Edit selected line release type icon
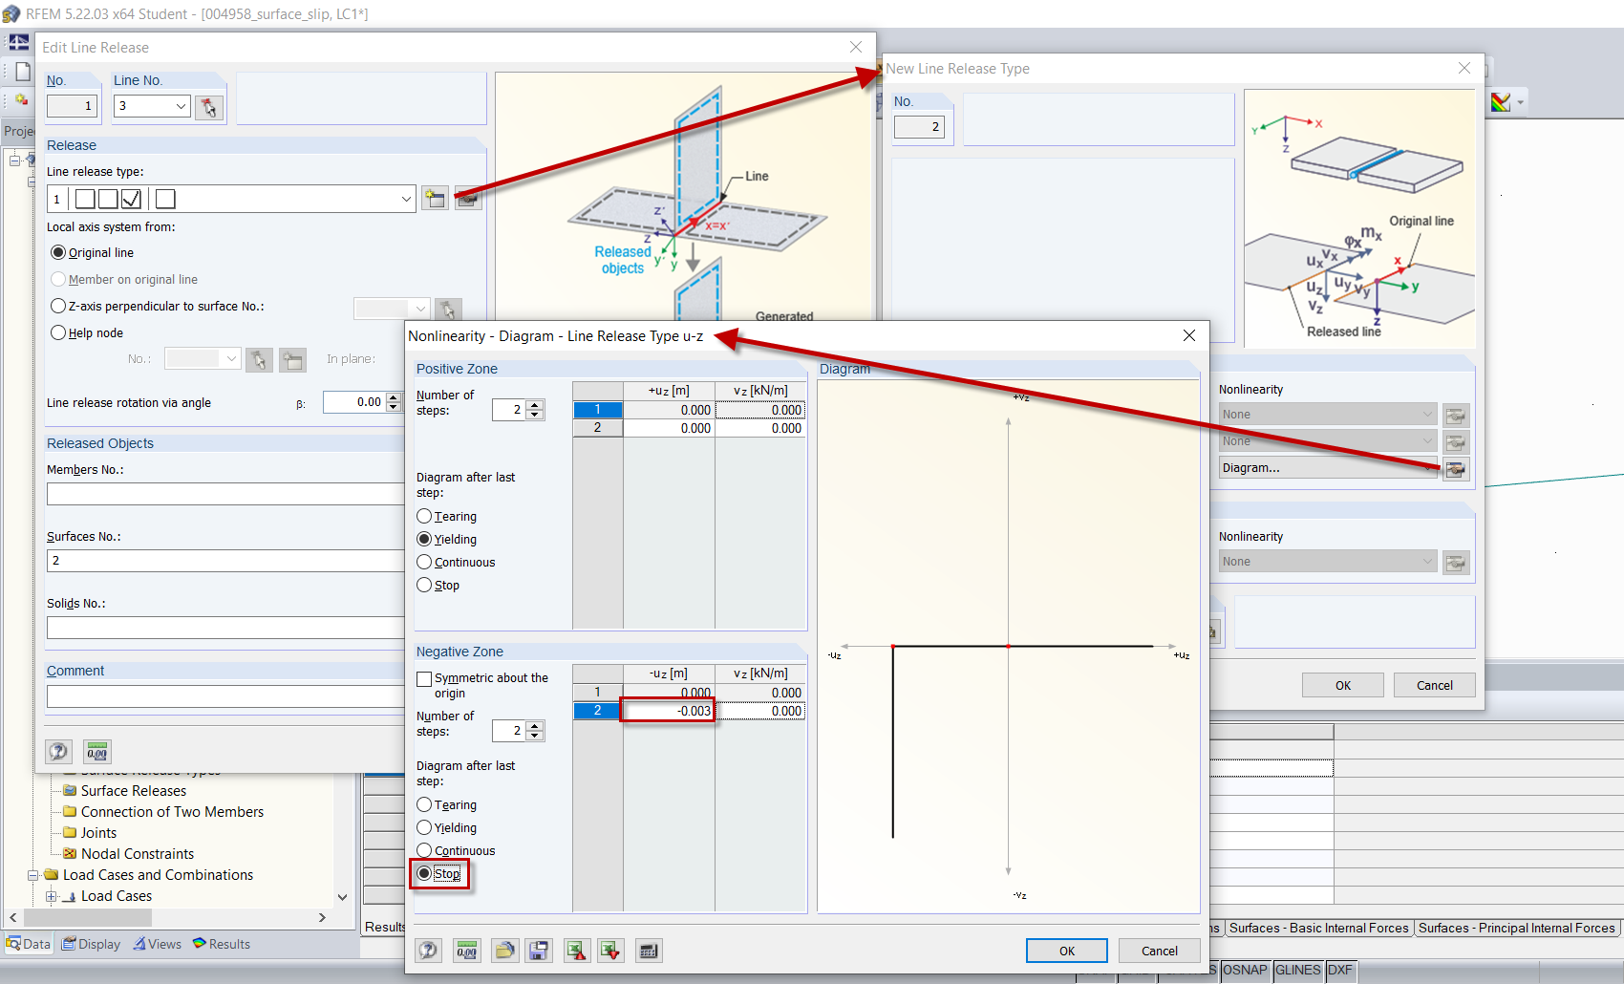1624x984 pixels. (468, 199)
